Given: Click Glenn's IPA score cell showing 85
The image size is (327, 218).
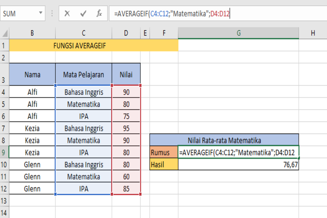Looking at the screenshot, I should [x=126, y=189].
